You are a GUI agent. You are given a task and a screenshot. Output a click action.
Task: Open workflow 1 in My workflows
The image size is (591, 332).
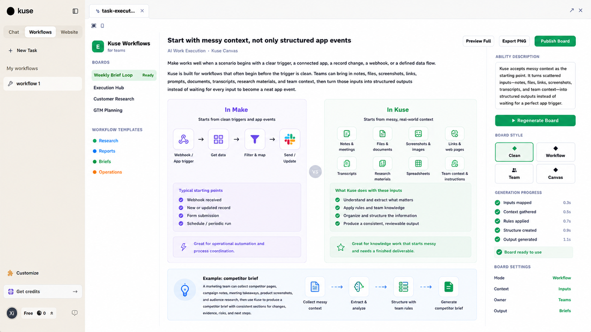click(x=42, y=83)
